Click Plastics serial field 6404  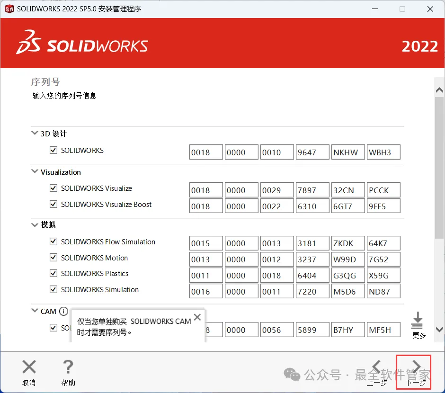pos(312,275)
